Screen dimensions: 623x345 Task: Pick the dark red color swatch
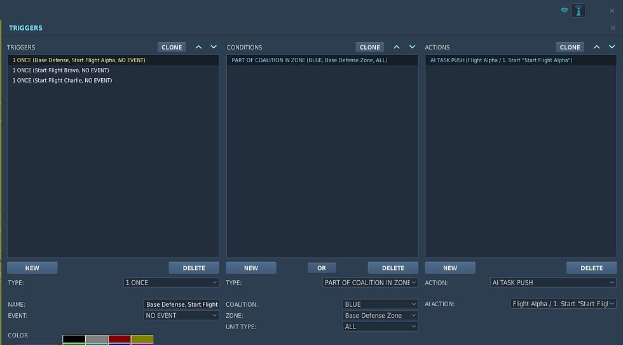[x=120, y=339]
